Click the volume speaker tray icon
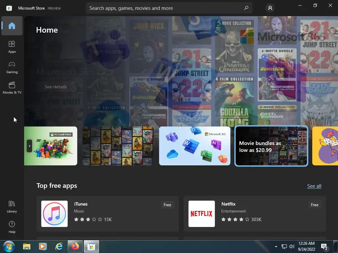Viewport: 338px width, 253px height. pos(292,246)
